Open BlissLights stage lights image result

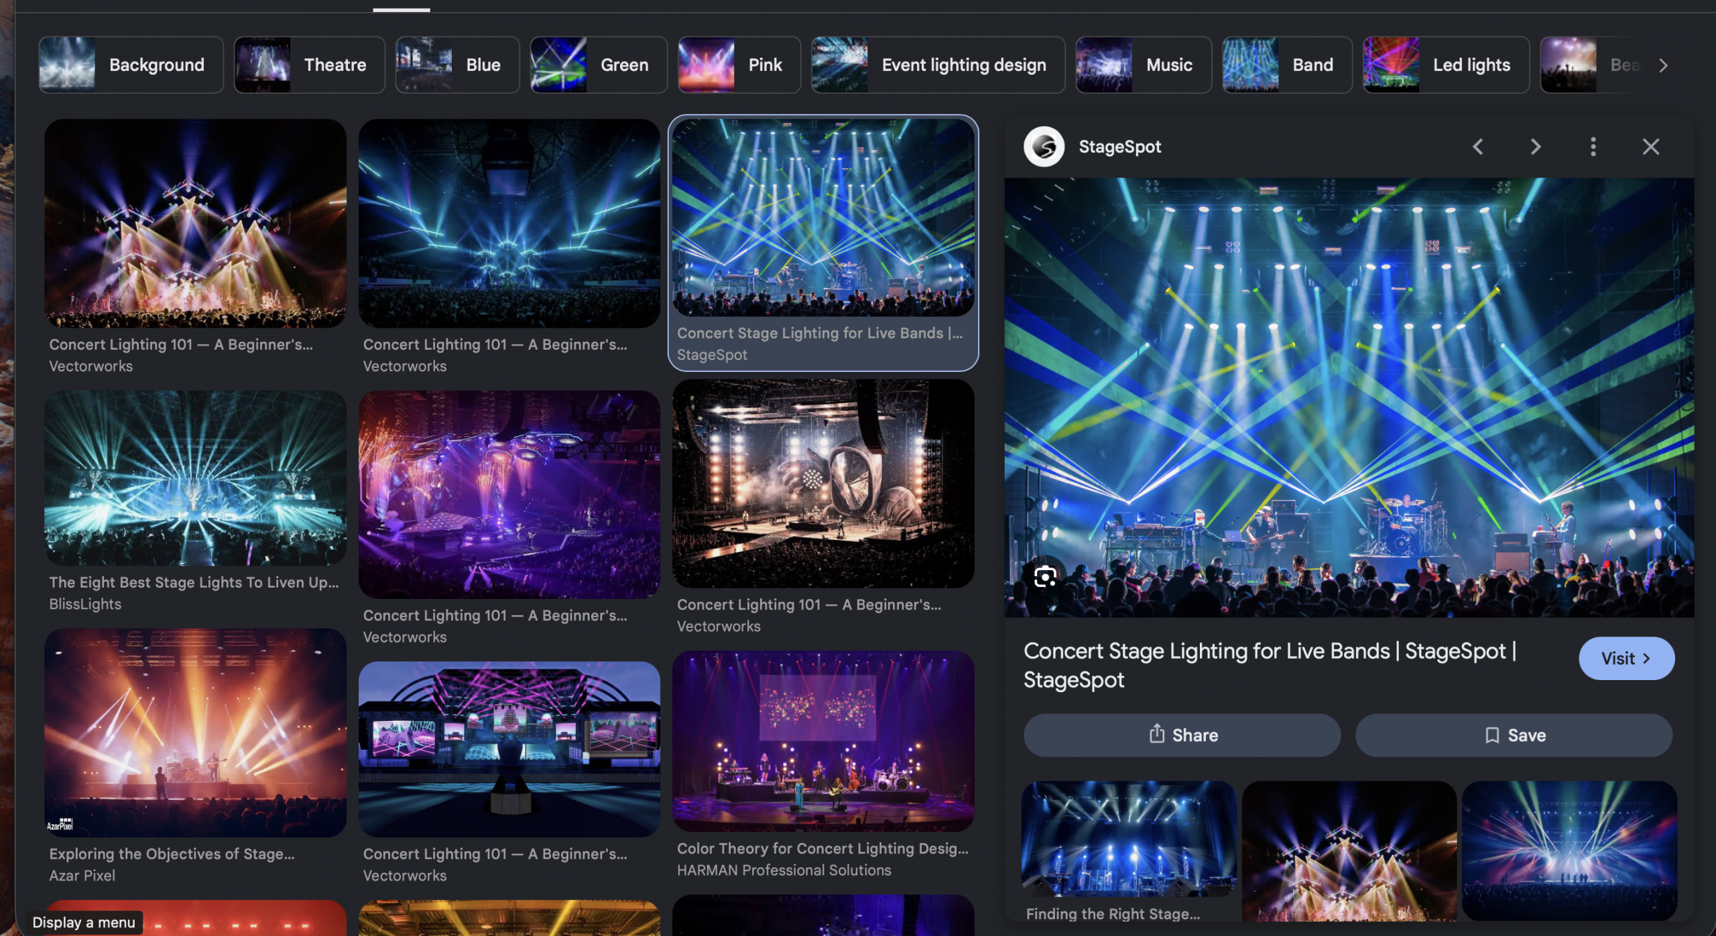(x=195, y=478)
